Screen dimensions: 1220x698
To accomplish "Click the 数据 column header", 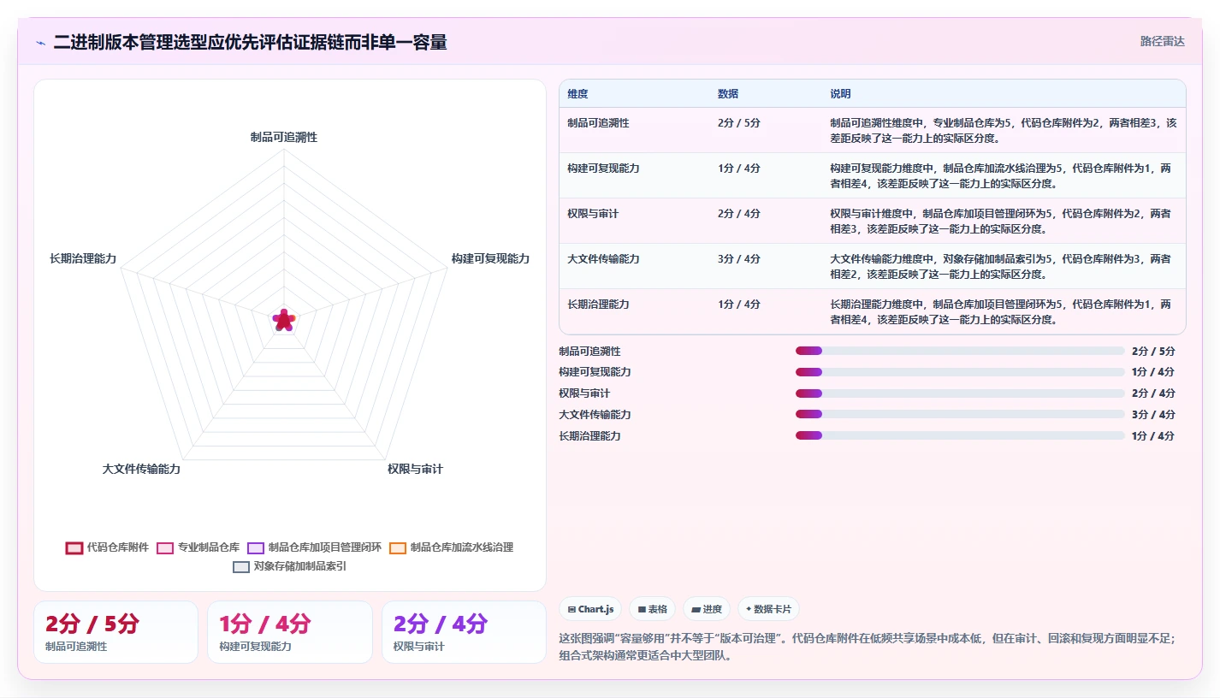I will tap(728, 94).
